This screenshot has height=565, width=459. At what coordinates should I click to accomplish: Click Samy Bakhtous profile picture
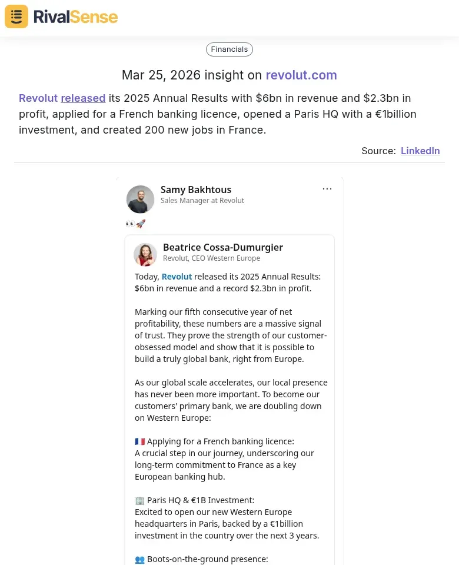(140, 199)
